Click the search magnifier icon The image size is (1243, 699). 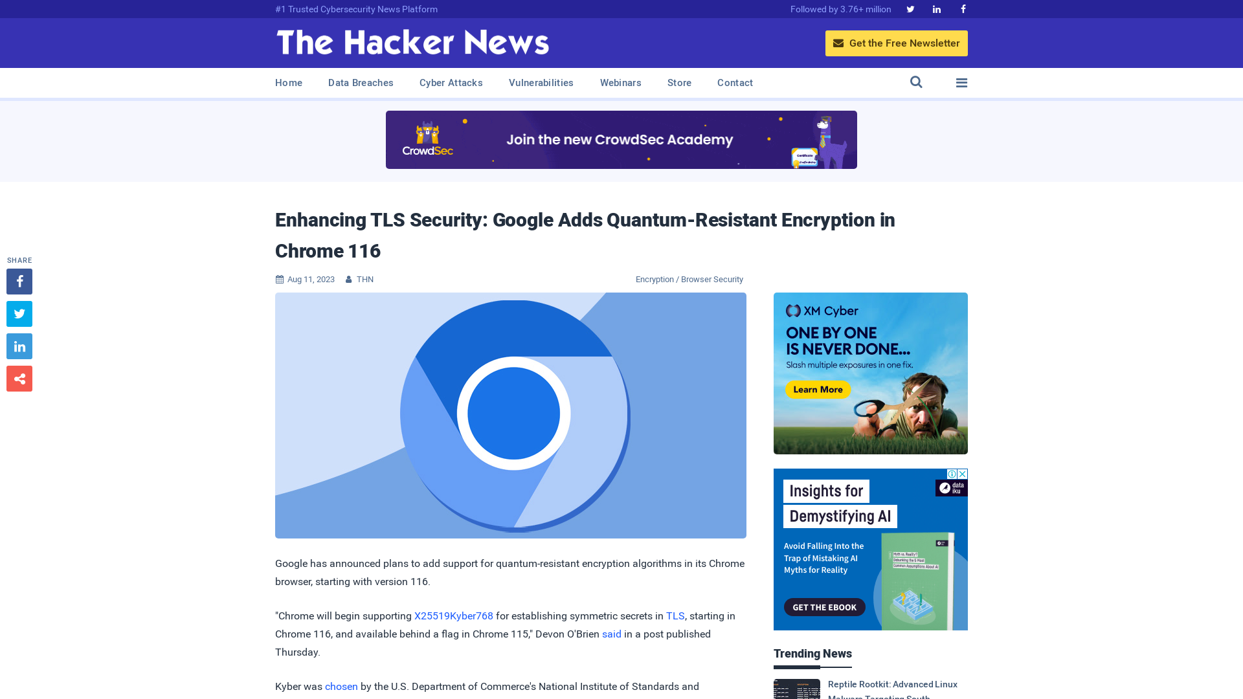point(916,82)
